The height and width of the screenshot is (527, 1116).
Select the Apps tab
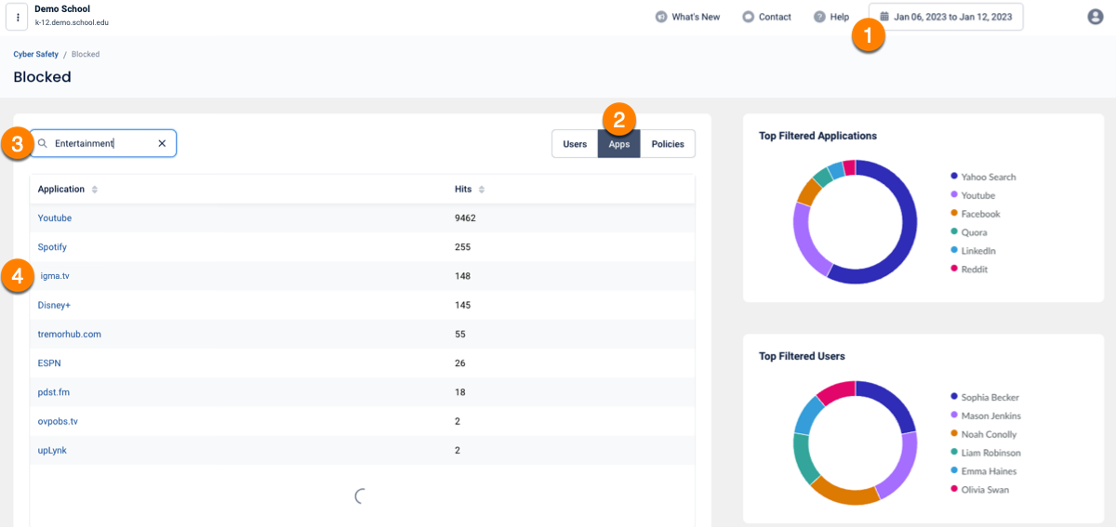[x=618, y=144]
